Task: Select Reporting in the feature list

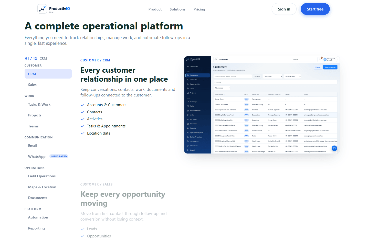Action: coord(48,228)
